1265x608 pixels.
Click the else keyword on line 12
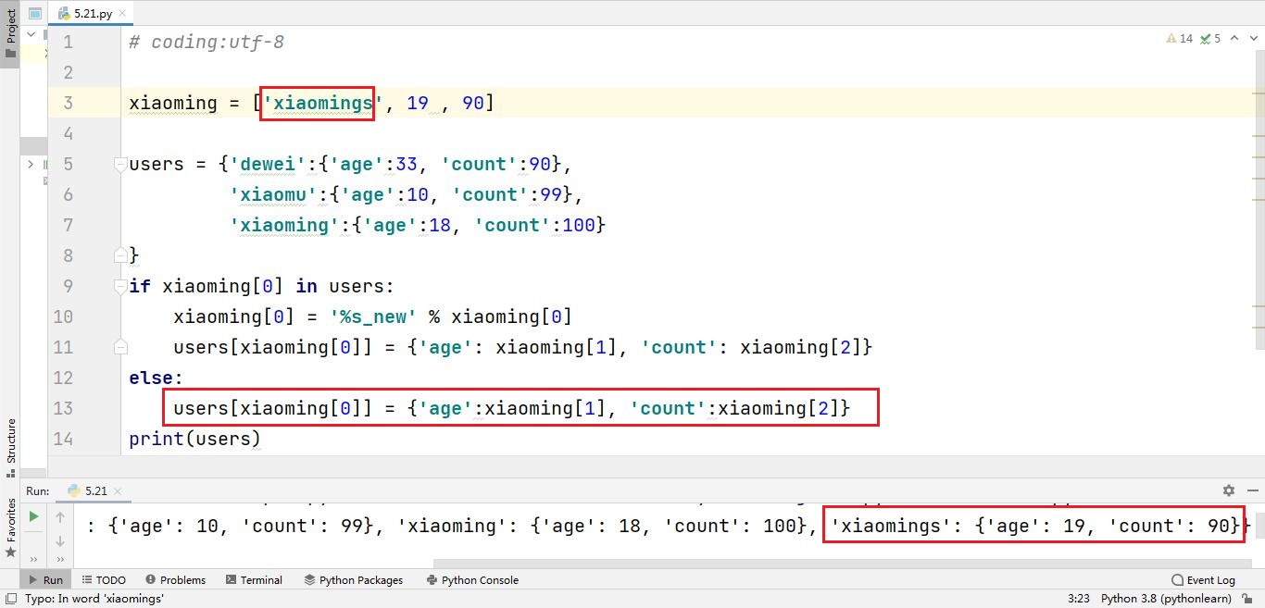click(151, 378)
